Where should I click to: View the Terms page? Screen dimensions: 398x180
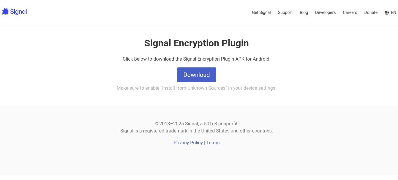pos(213,143)
